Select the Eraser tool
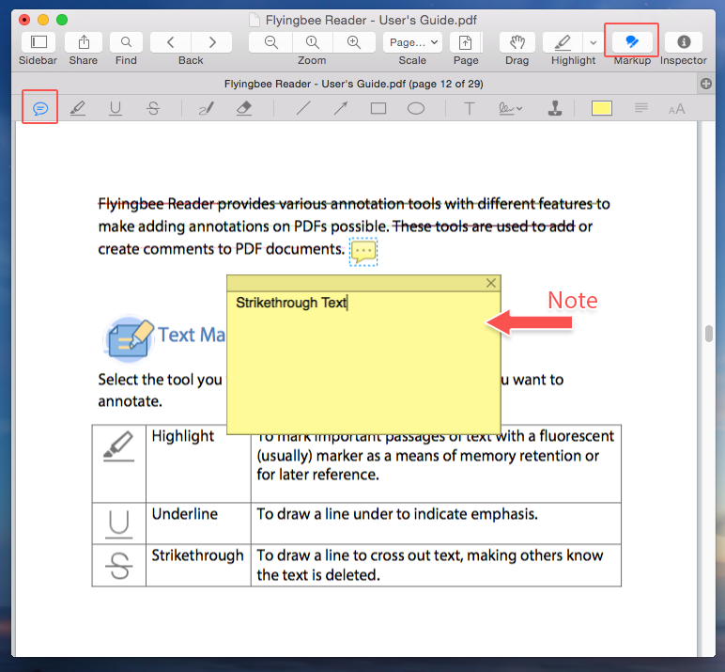This screenshot has height=672, width=725. click(x=243, y=109)
